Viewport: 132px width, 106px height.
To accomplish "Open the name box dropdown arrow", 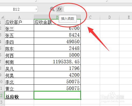I will point(36,9).
